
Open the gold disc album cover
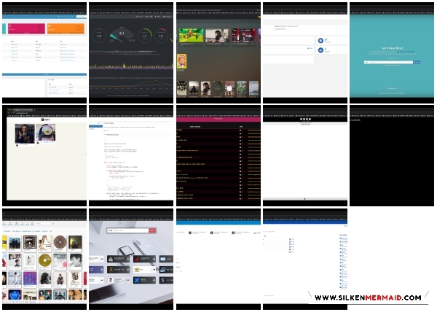coord(45,260)
